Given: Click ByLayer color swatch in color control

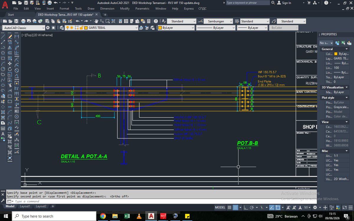Looking at the screenshot, I should [160, 28].
